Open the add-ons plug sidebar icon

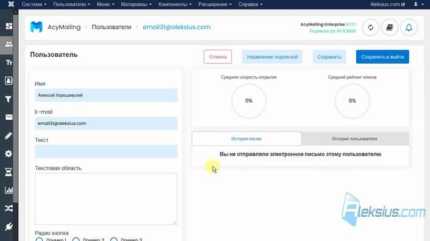click(9, 226)
